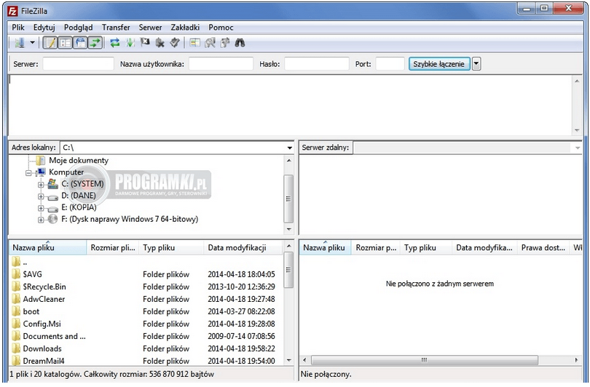Toggle remote directory tree display icon
Viewport: 590px width, 387px height.
(x=80, y=43)
